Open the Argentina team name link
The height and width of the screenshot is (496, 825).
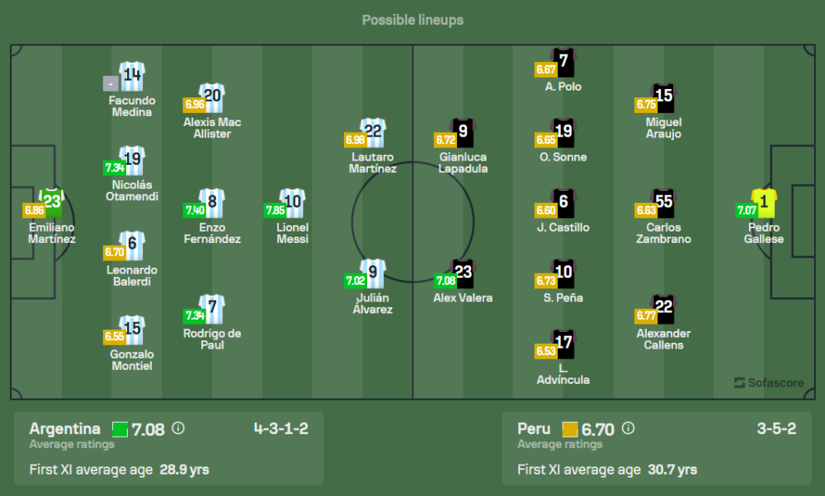(x=64, y=428)
